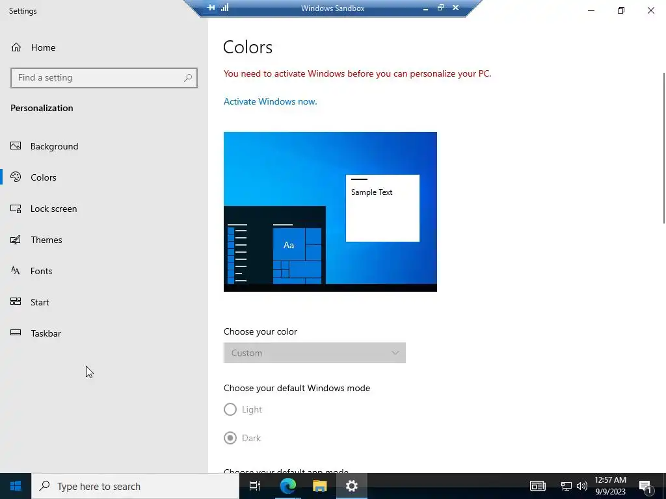Click the Settings page vertical scrollbar
The width and height of the screenshot is (666, 499).
click(x=664, y=147)
